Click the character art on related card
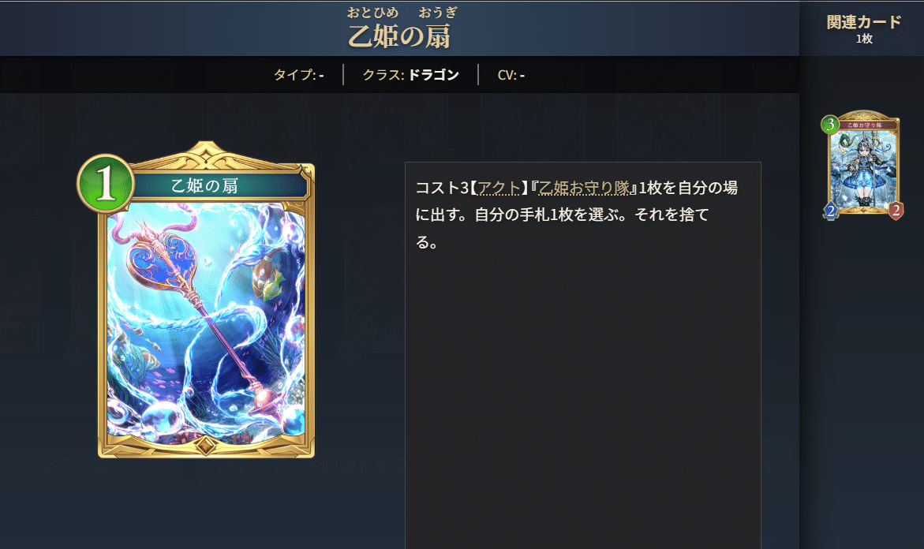 (x=864, y=168)
